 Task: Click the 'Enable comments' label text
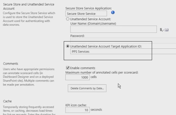coord(83,68)
